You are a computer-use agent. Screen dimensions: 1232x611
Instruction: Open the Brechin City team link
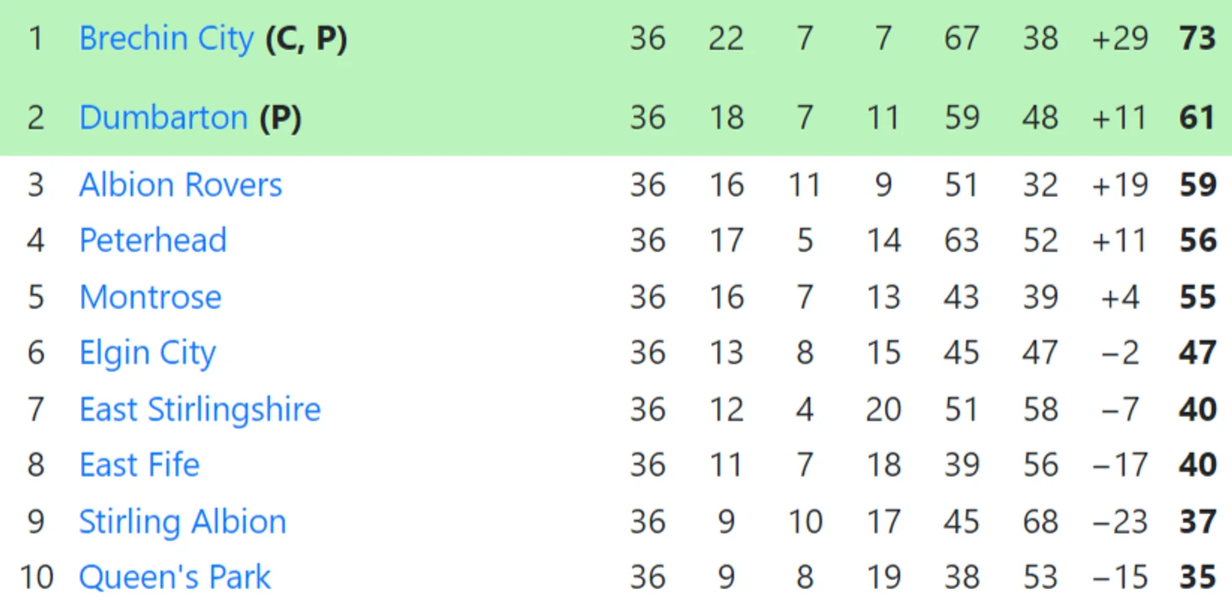pyautogui.click(x=165, y=39)
